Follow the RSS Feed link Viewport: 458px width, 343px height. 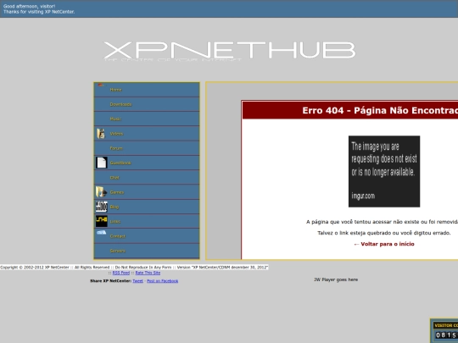[121, 273]
